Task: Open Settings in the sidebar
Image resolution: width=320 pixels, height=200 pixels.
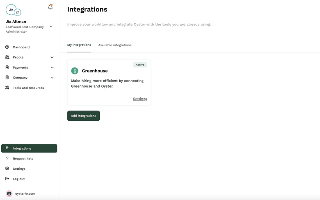Action: (19, 169)
